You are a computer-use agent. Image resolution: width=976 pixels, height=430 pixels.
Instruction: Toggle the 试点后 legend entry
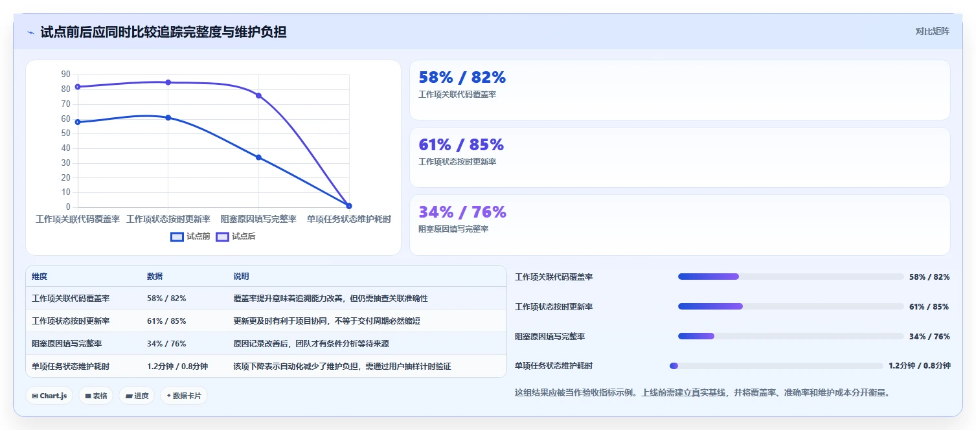[x=236, y=236]
